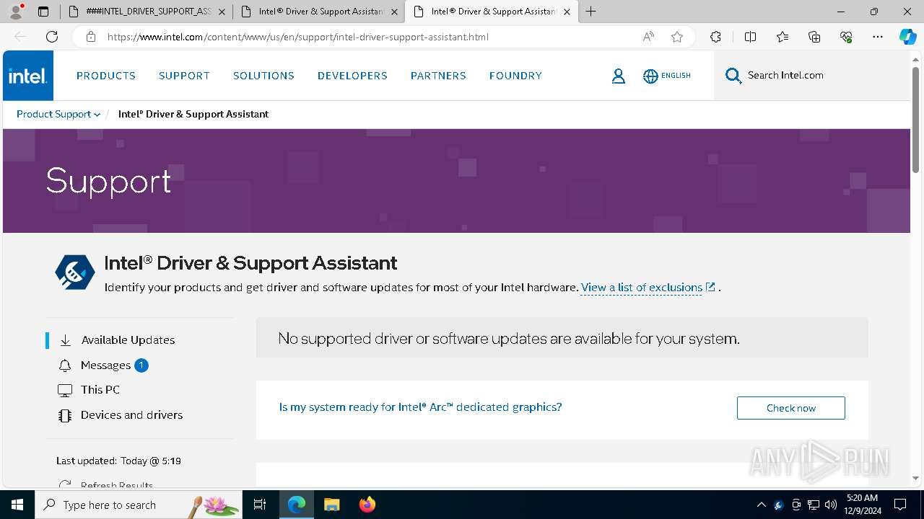The height and width of the screenshot is (519, 924).
Task: Open the Favorites list icon
Action: (783, 37)
